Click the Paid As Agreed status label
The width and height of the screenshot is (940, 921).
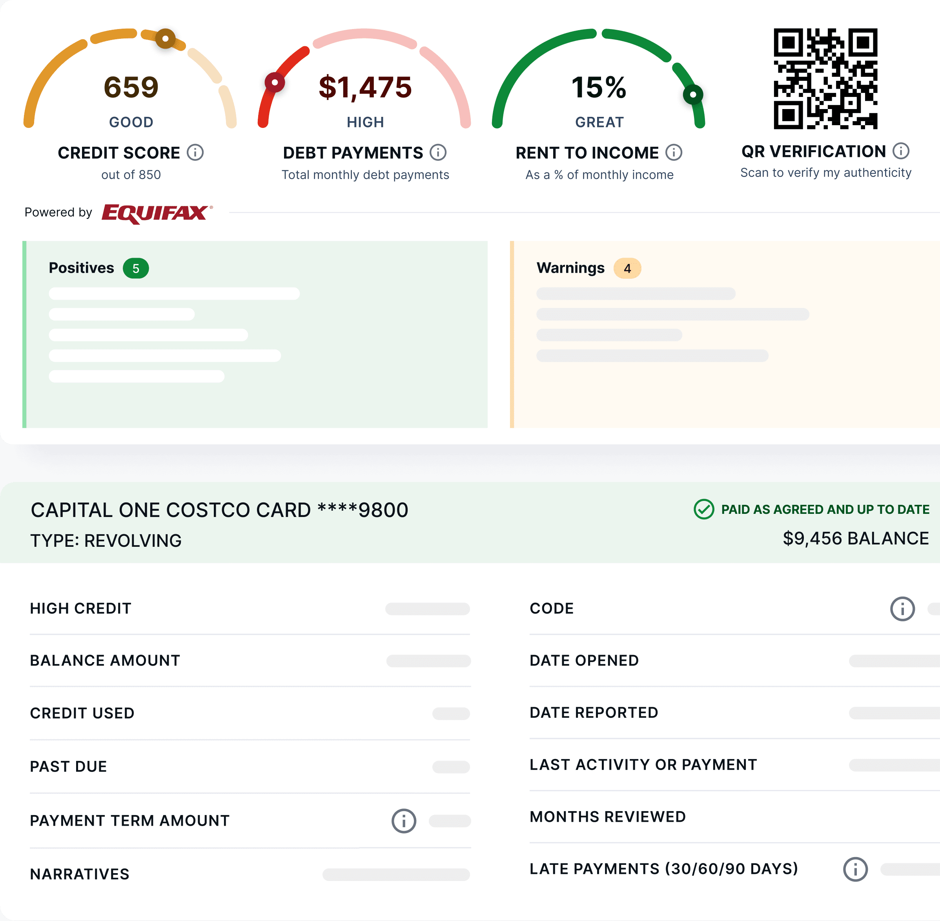point(825,510)
